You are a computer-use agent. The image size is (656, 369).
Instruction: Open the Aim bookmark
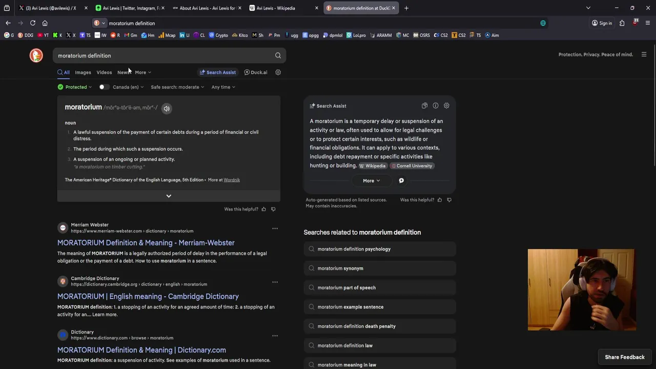tap(491, 35)
